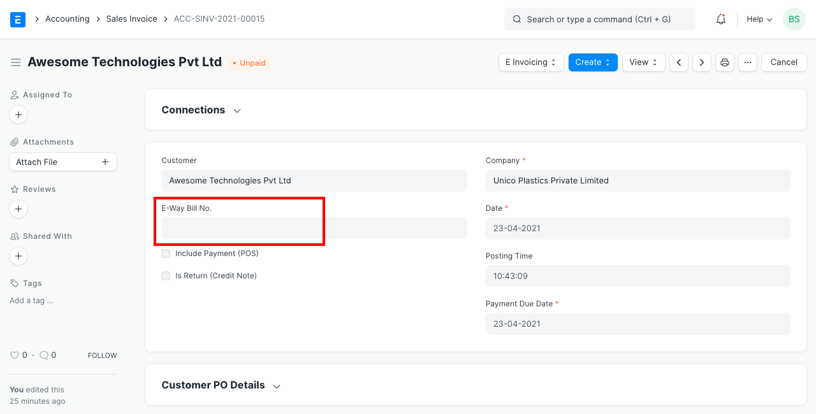Collapse the Customer PO Details section
816x414 pixels.
pyautogui.click(x=276, y=385)
